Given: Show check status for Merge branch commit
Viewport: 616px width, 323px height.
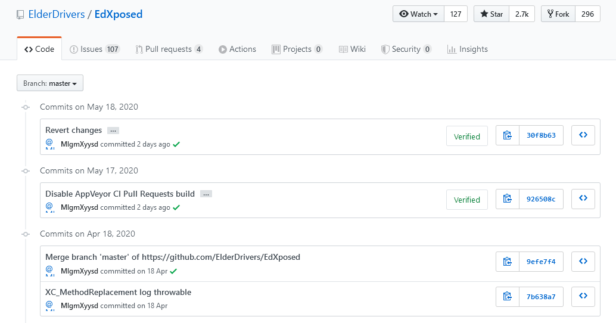Looking at the screenshot, I should point(173,271).
